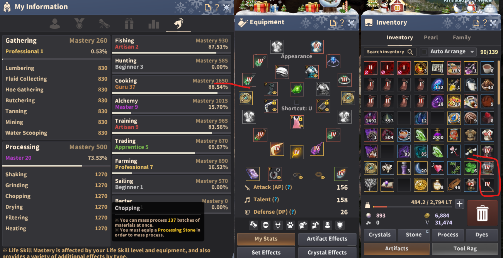Viewport: 503px width, 258px height.
Task: Open the bar chart statistics tab icon
Action: 153,24
